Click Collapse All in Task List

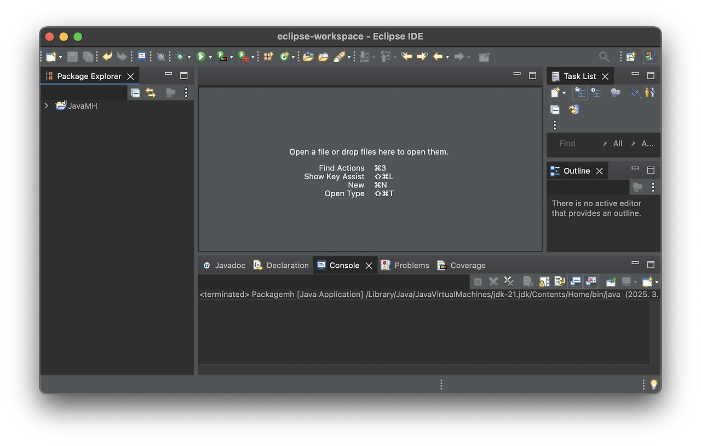coord(555,109)
